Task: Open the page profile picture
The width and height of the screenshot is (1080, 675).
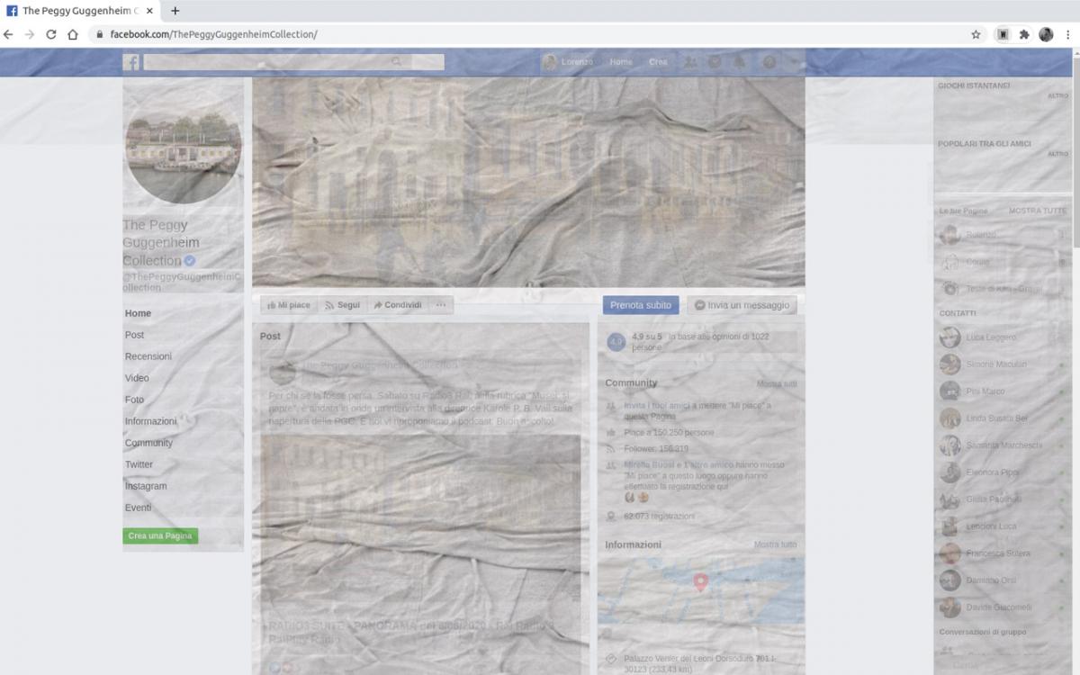Action: pyautogui.click(x=183, y=145)
